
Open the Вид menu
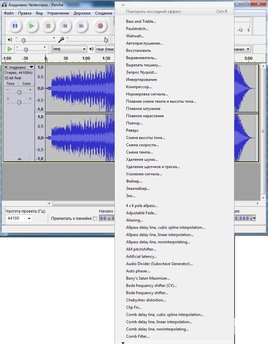click(39, 13)
